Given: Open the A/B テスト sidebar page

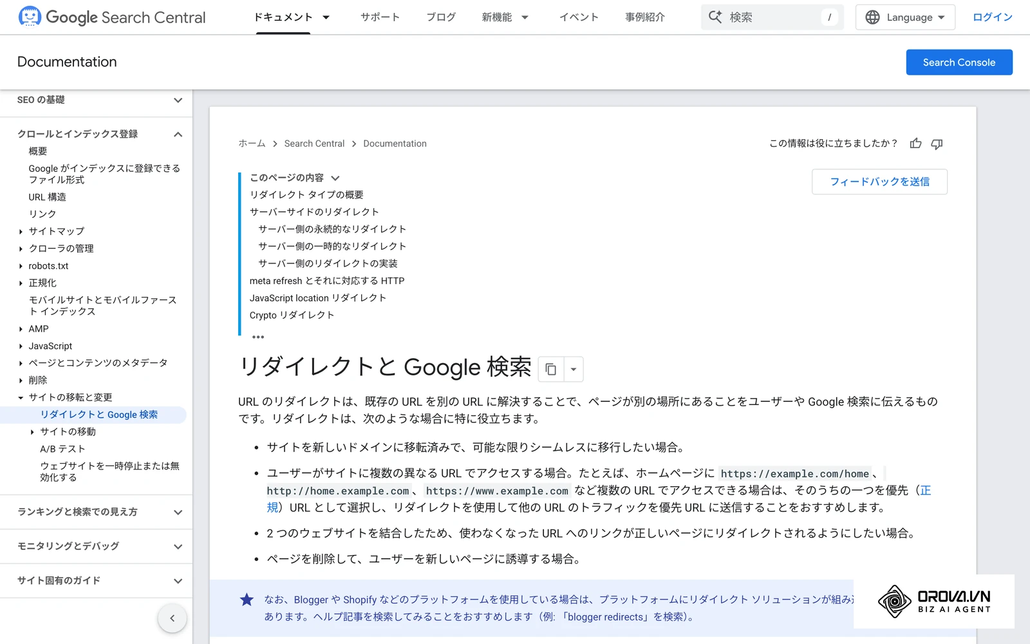Looking at the screenshot, I should point(62,449).
